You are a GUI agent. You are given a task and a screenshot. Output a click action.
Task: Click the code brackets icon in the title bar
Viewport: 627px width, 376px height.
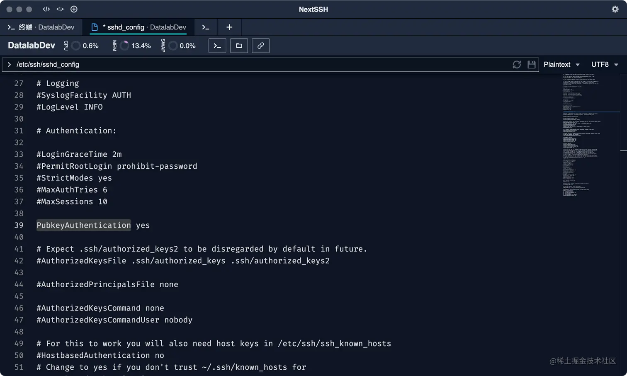click(x=46, y=9)
